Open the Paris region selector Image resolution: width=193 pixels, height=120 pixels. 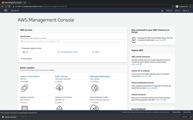click(177, 11)
